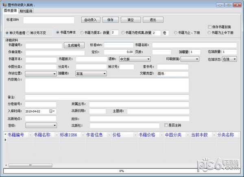The height and width of the screenshot is (177, 244).
Task: Click the grid row indicator arrow
Action: pos(5,140)
